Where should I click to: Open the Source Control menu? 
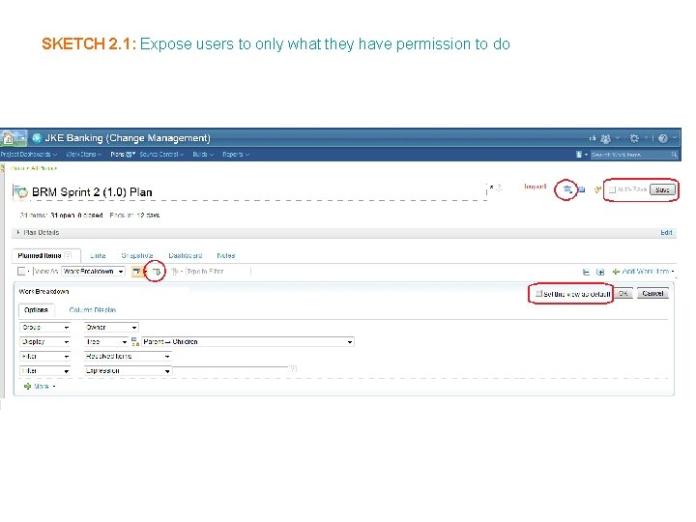[161, 155]
